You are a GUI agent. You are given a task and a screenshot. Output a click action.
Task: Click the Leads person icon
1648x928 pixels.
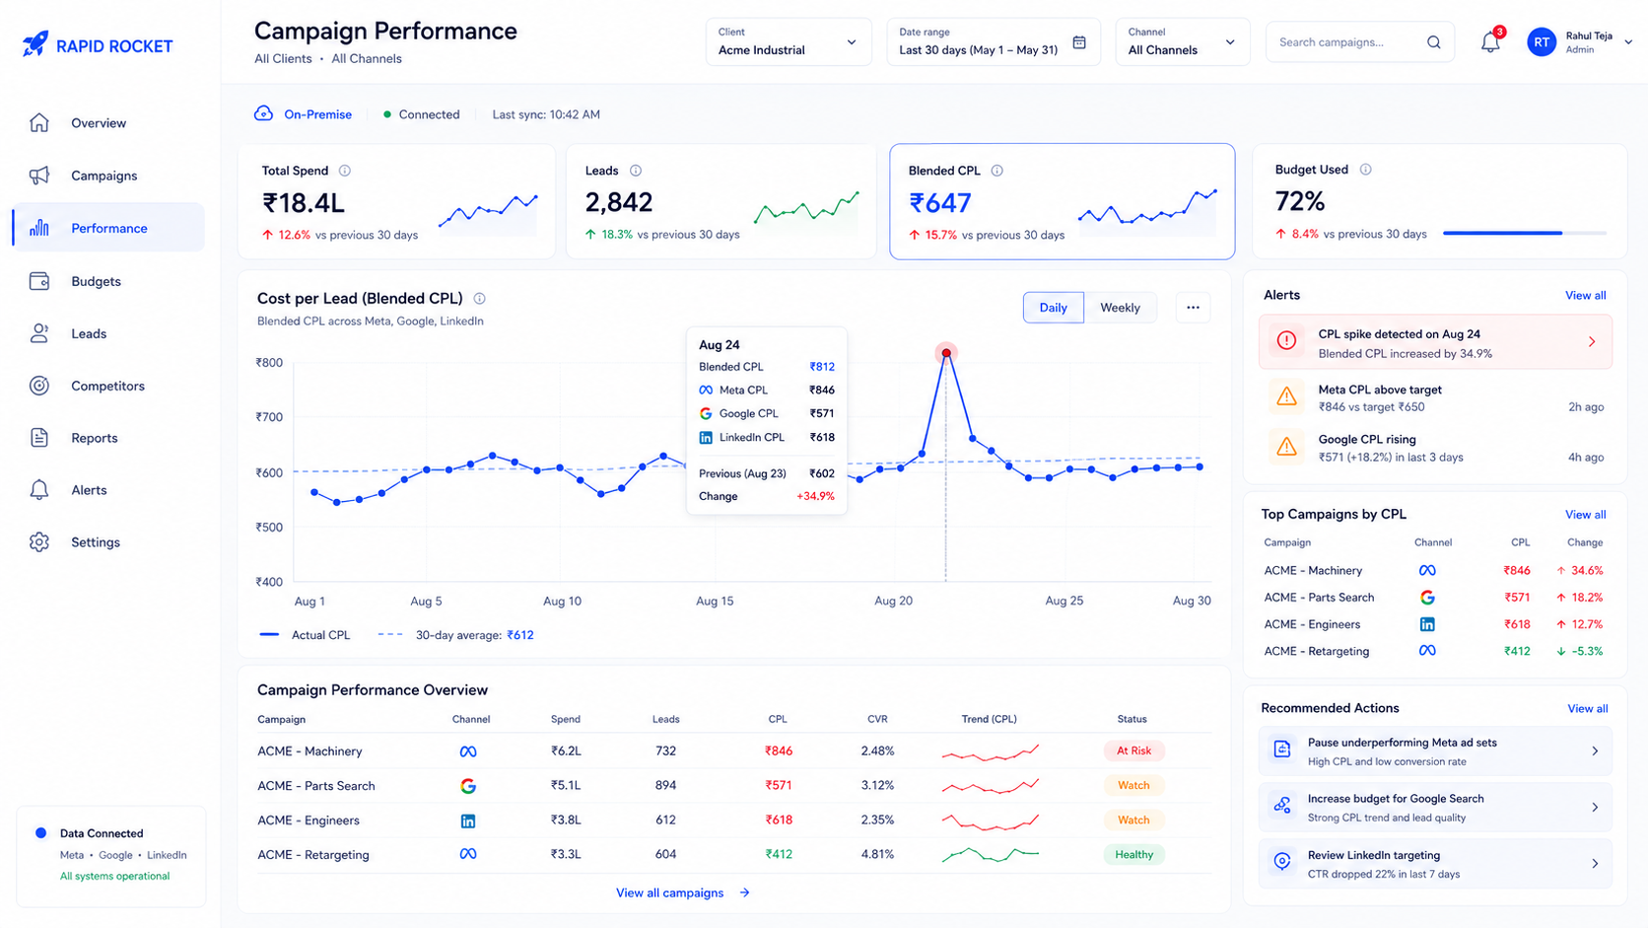[x=39, y=333]
